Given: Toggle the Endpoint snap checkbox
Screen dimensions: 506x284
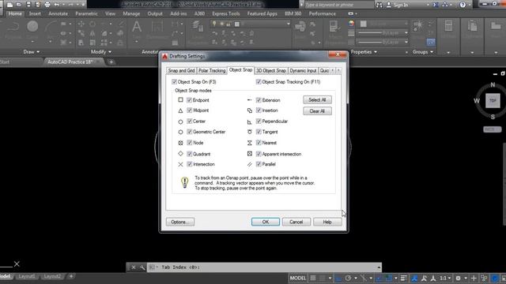Looking at the screenshot, I should pos(190,100).
